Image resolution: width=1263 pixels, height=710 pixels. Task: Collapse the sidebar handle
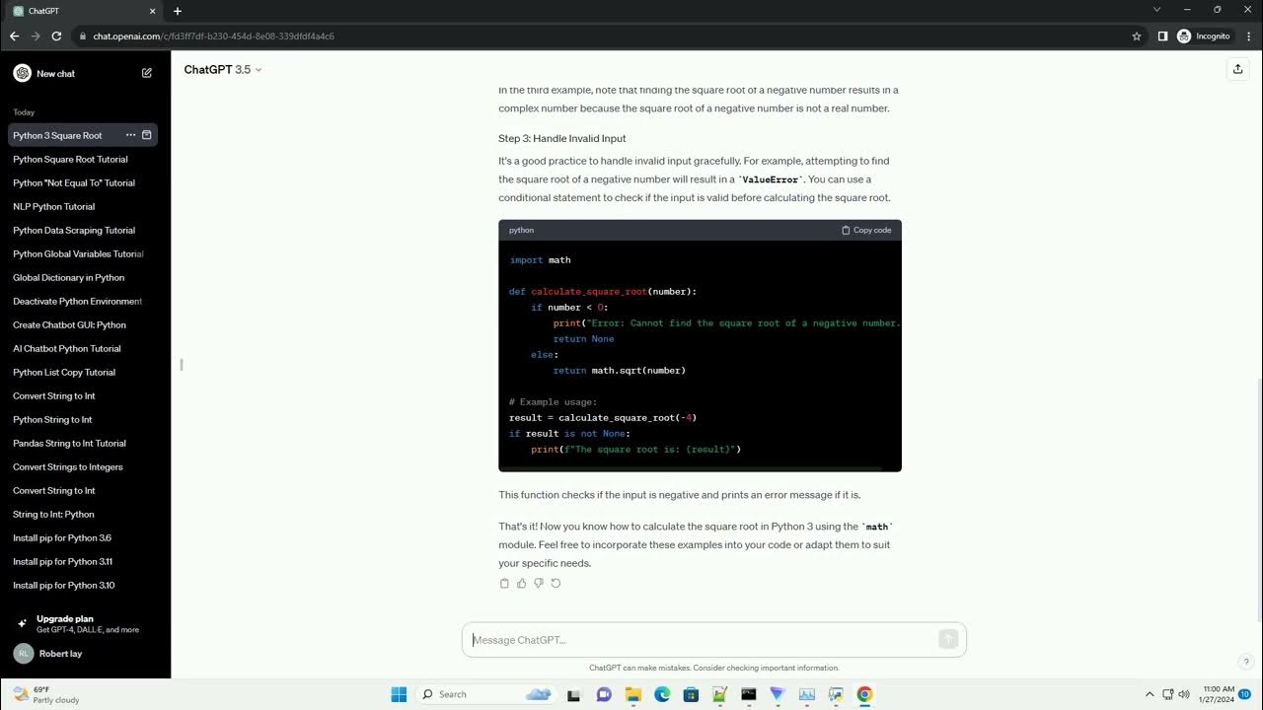pyautogui.click(x=181, y=365)
